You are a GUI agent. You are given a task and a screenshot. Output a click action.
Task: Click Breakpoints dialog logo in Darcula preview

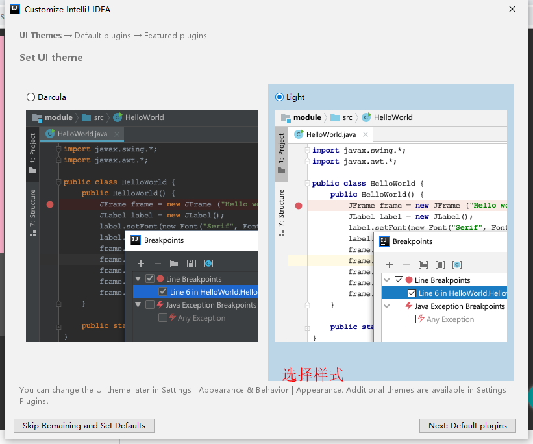[x=136, y=240]
